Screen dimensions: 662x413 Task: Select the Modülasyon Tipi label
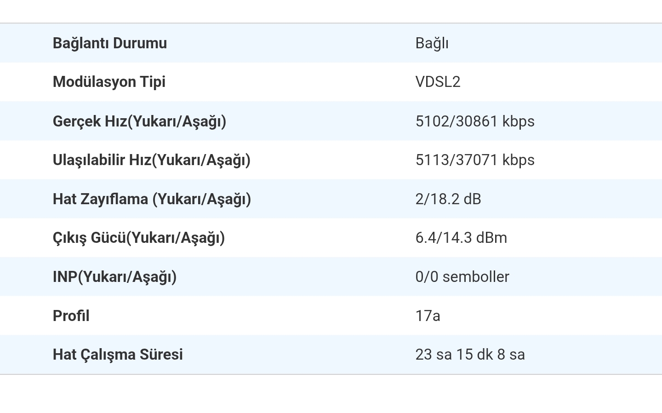coord(109,82)
